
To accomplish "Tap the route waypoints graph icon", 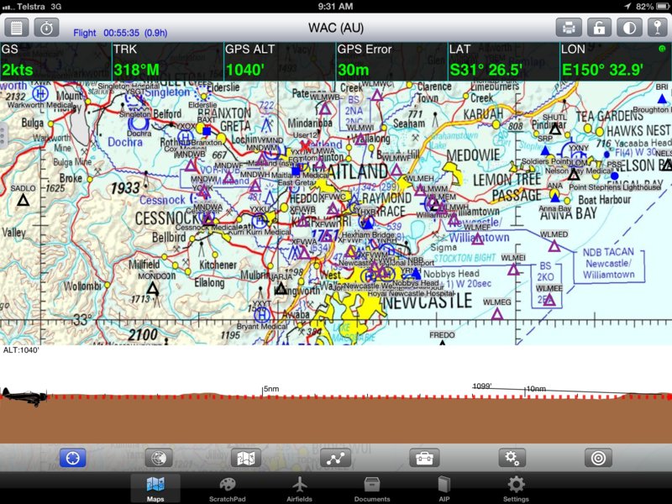I will coord(335,458).
